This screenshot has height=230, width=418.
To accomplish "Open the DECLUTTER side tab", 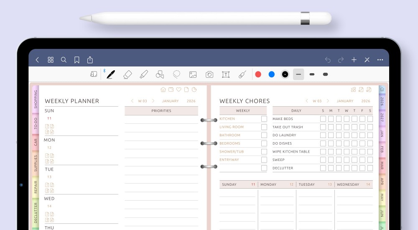I will [36, 213].
